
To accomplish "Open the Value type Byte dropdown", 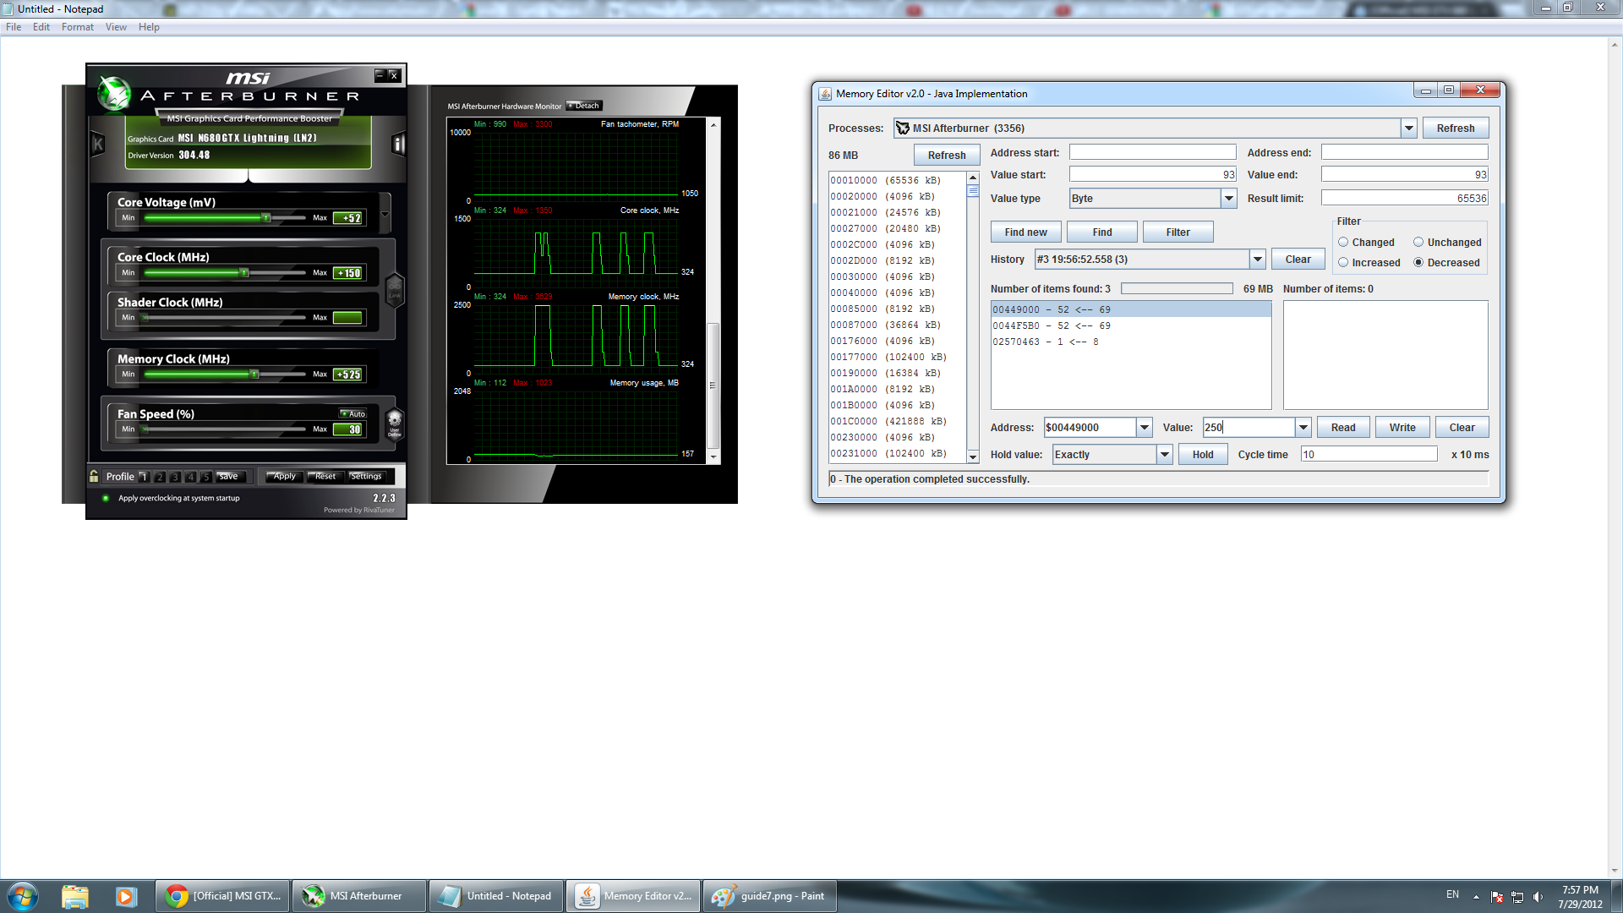I will pyautogui.click(x=1229, y=199).
